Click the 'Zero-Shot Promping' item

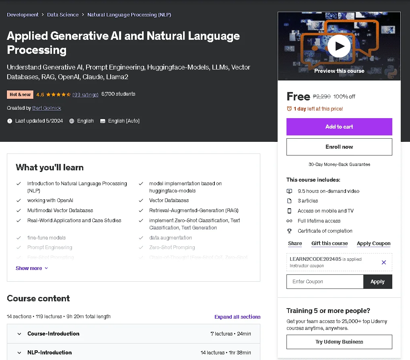pos(172,247)
